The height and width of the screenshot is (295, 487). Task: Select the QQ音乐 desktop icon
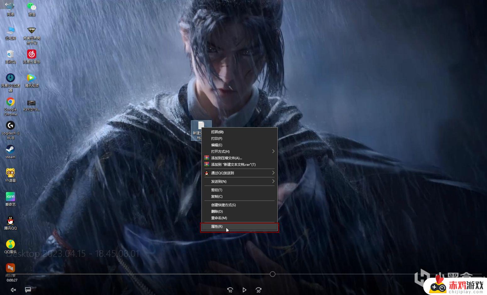click(10, 247)
